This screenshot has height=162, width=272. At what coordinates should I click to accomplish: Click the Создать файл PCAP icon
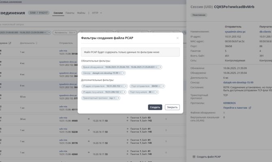click(194, 156)
